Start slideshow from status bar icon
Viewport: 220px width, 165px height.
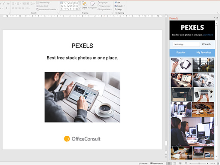click(x=186, y=163)
